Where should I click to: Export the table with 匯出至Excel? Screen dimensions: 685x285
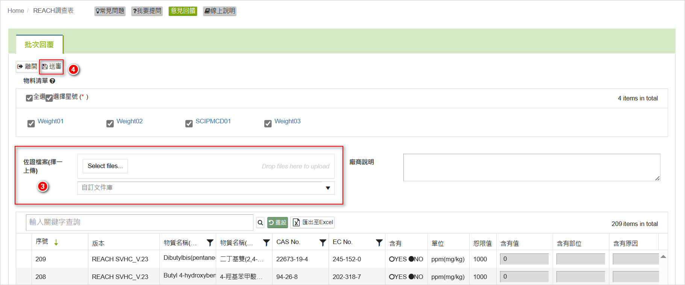coord(312,223)
